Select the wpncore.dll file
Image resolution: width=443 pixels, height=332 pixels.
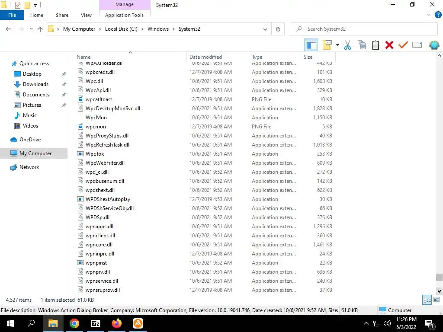(x=99, y=245)
